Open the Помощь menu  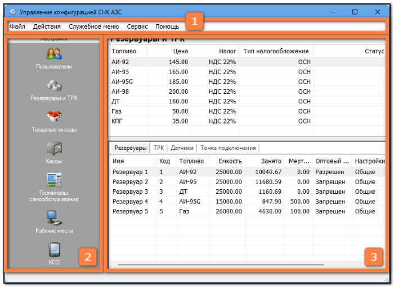[x=167, y=26]
